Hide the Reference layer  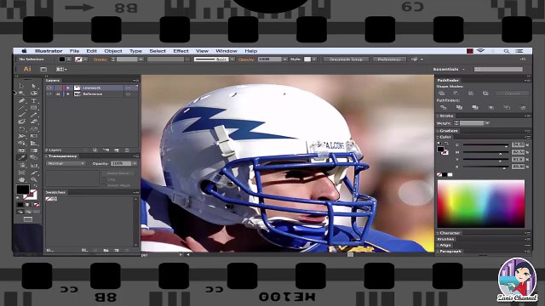click(49, 94)
